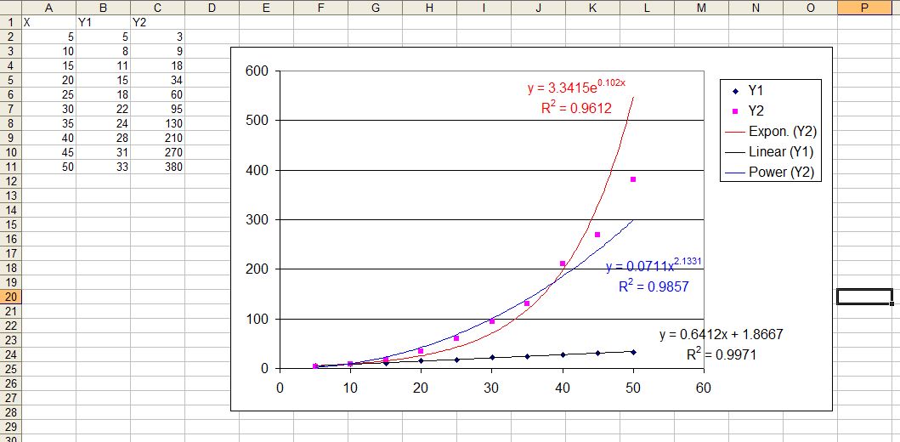Viewport: 900px width, 442px height.
Task: Click the y-axis label 600
Action: (257, 71)
